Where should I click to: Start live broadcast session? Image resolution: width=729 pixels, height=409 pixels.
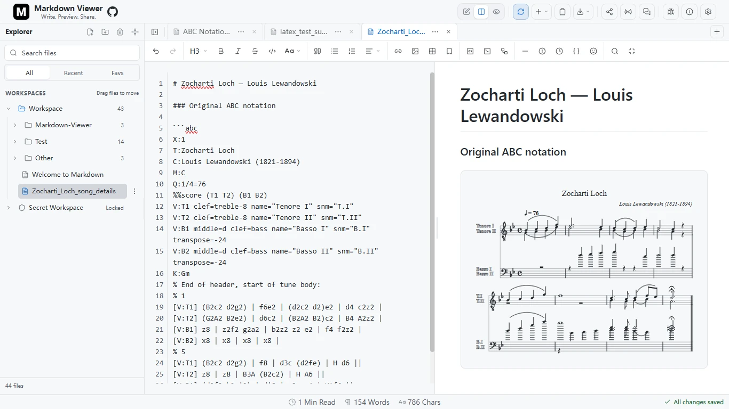pyautogui.click(x=628, y=12)
